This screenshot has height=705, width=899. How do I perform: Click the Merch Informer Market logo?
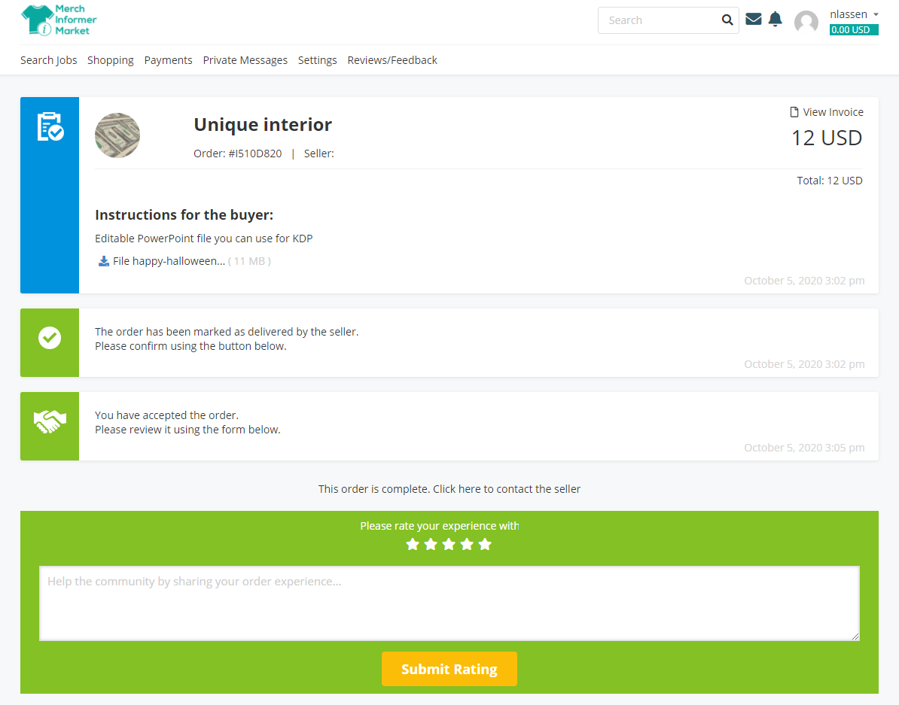tap(59, 20)
